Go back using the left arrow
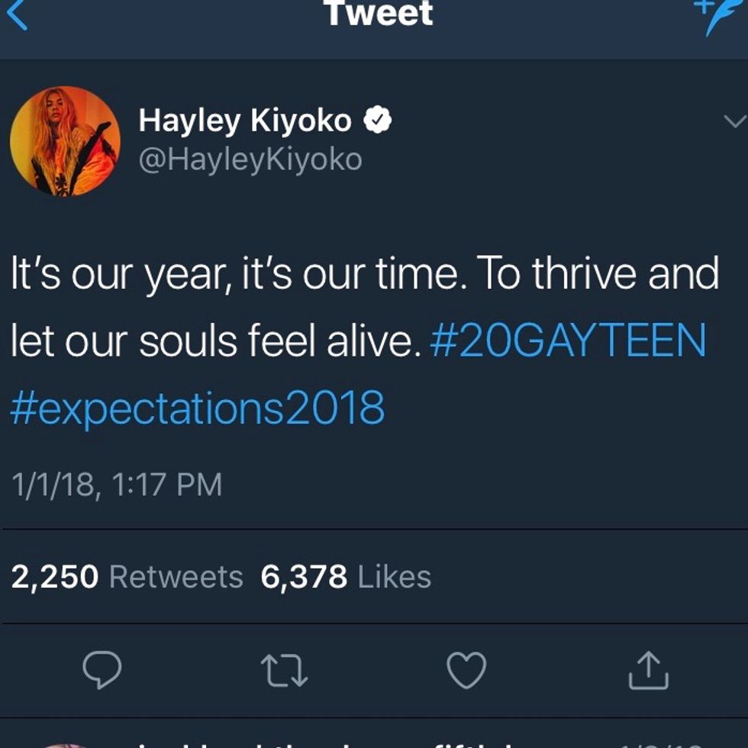This screenshot has height=748, width=748. 15,15
